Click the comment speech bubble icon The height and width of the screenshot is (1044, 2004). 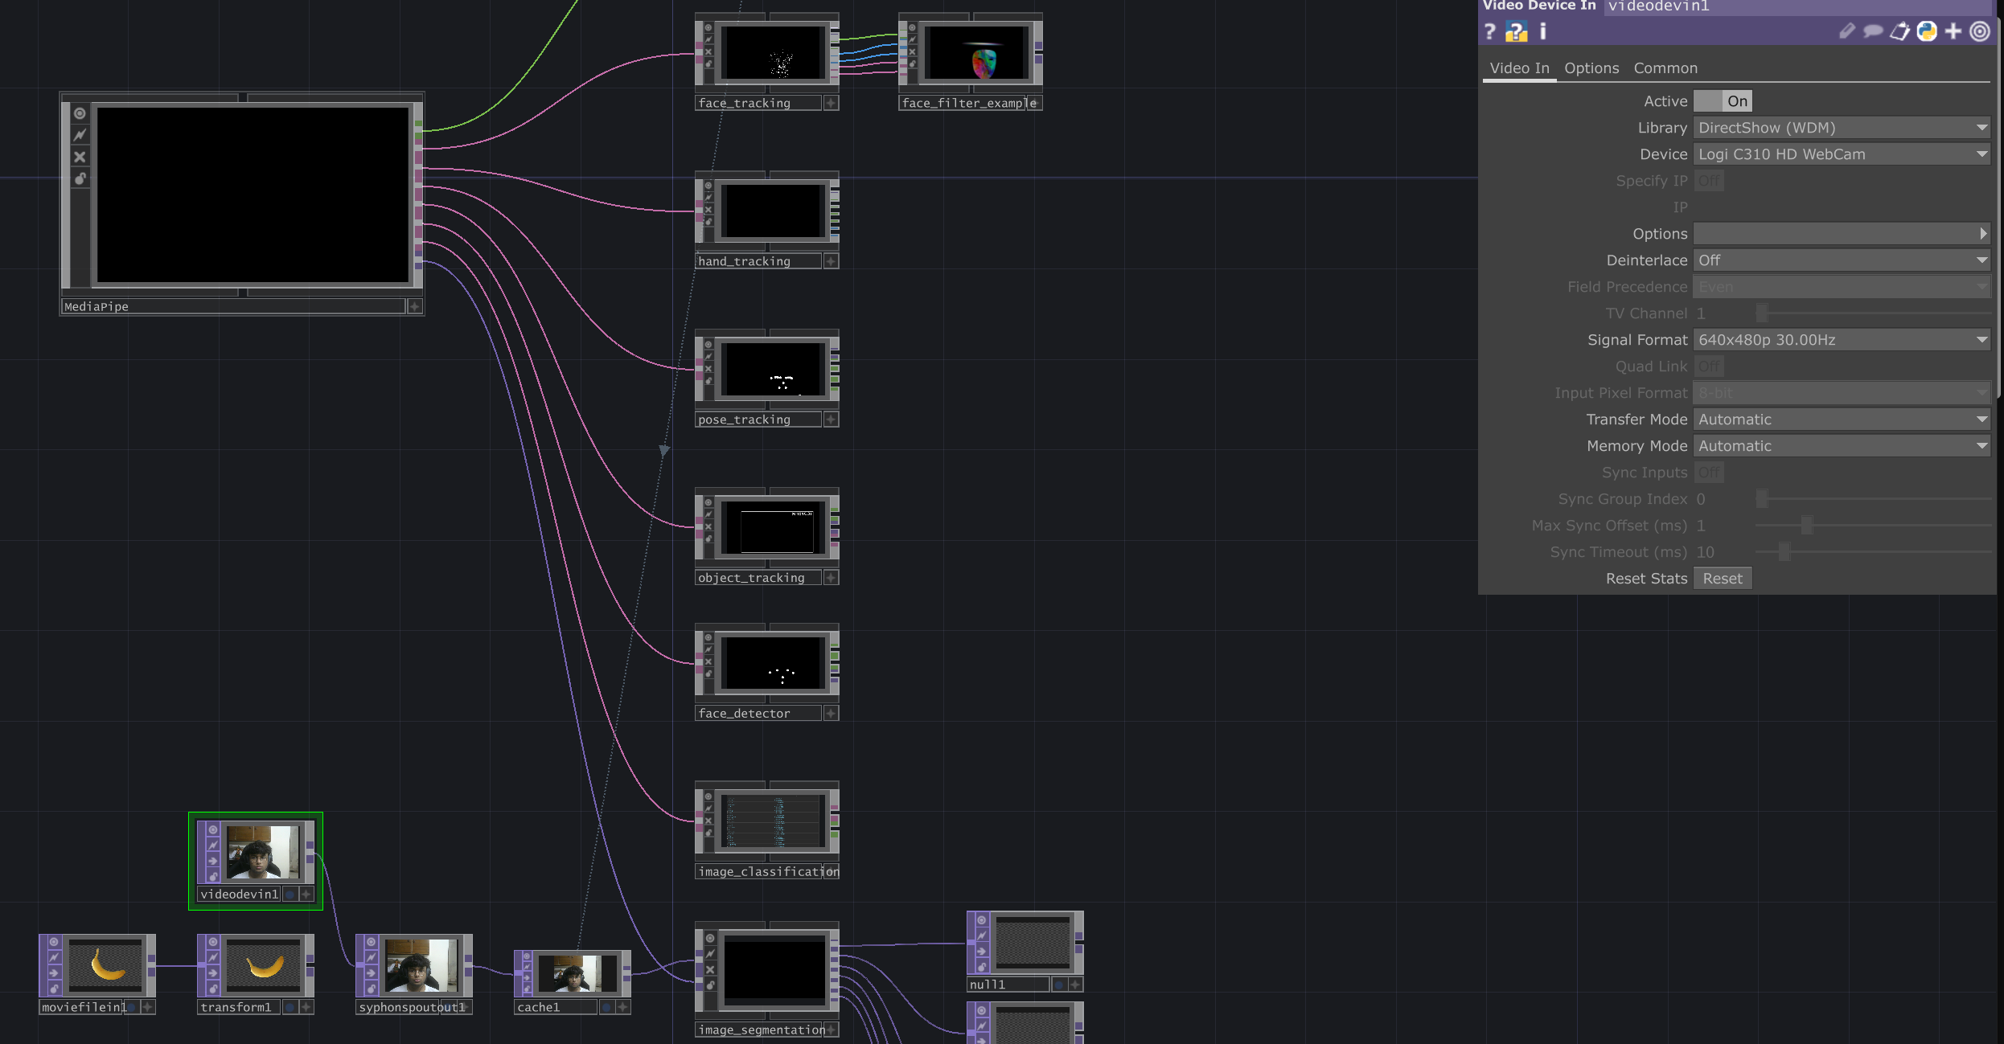(x=1874, y=31)
